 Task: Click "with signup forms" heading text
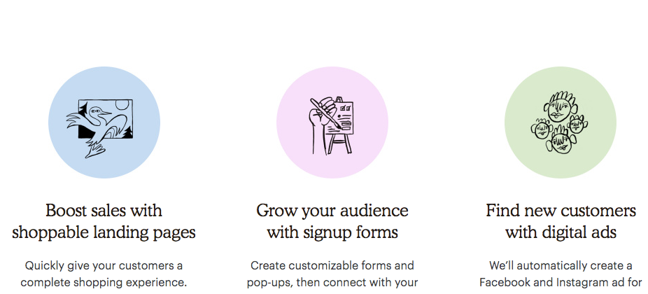click(332, 232)
